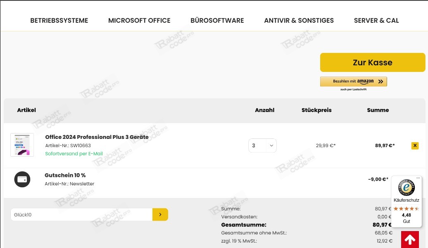Click the Trusted Shops guarantee seal

click(x=407, y=187)
